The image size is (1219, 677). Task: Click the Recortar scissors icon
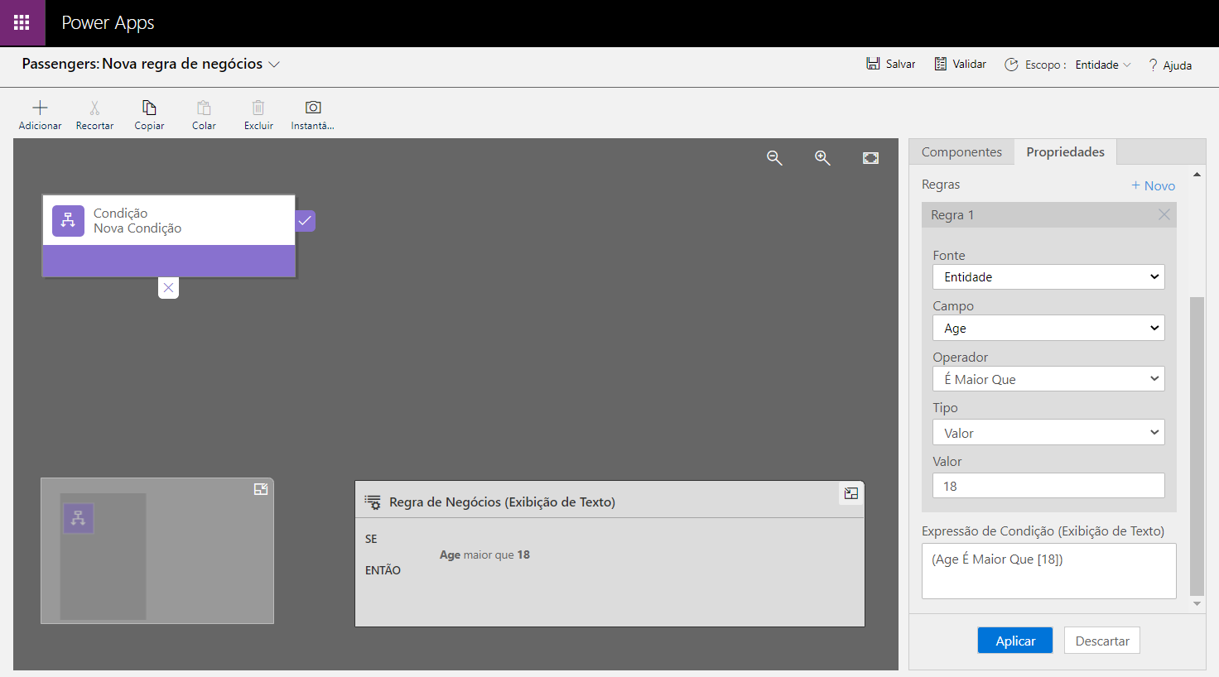tap(94, 108)
